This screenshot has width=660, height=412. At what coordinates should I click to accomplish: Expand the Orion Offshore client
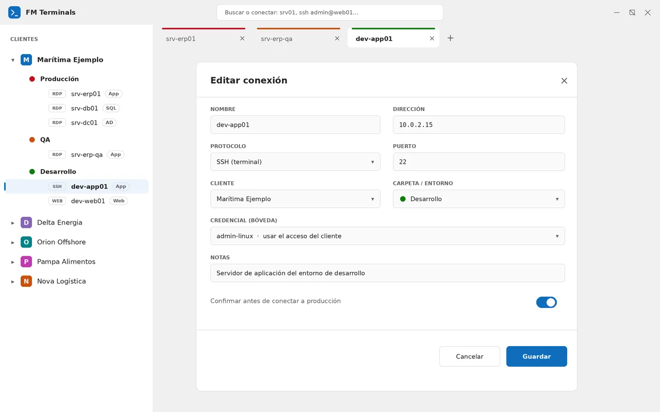pyautogui.click(x=13, y=243)
